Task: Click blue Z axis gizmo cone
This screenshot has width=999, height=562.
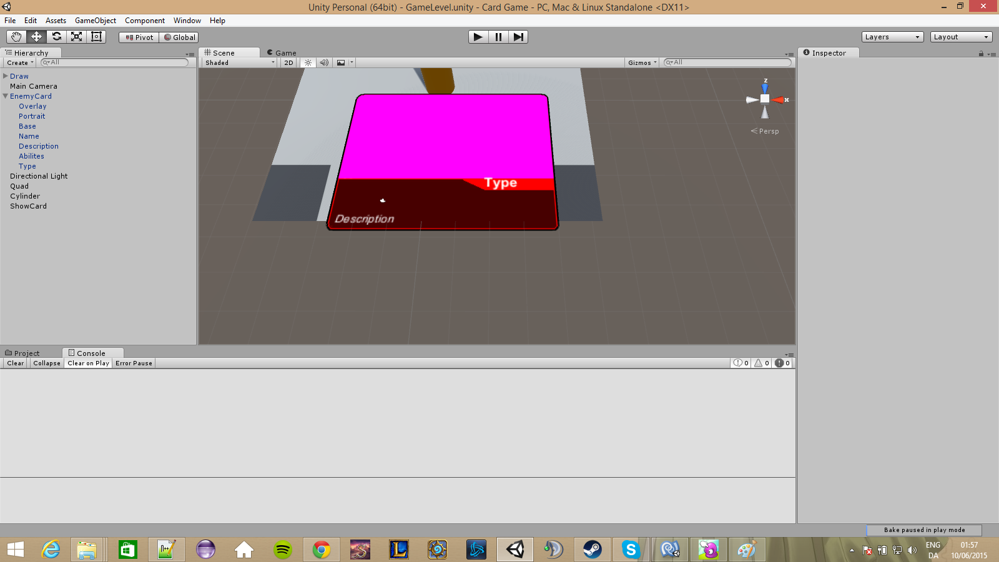Action: [x=765, y=87]
